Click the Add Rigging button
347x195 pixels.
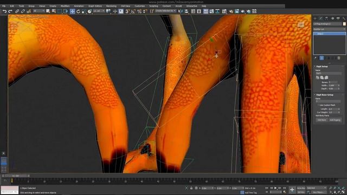pos(335,120)
